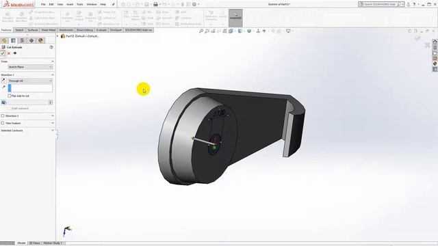The width and height of the screenshot is (438, 246).
Task: Open the ConfigurationManager tab icon
Action: point(23,41)
